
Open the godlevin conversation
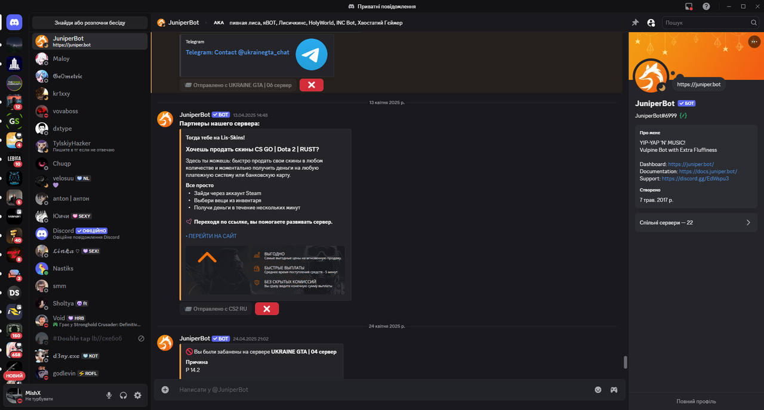pos(90,373)
